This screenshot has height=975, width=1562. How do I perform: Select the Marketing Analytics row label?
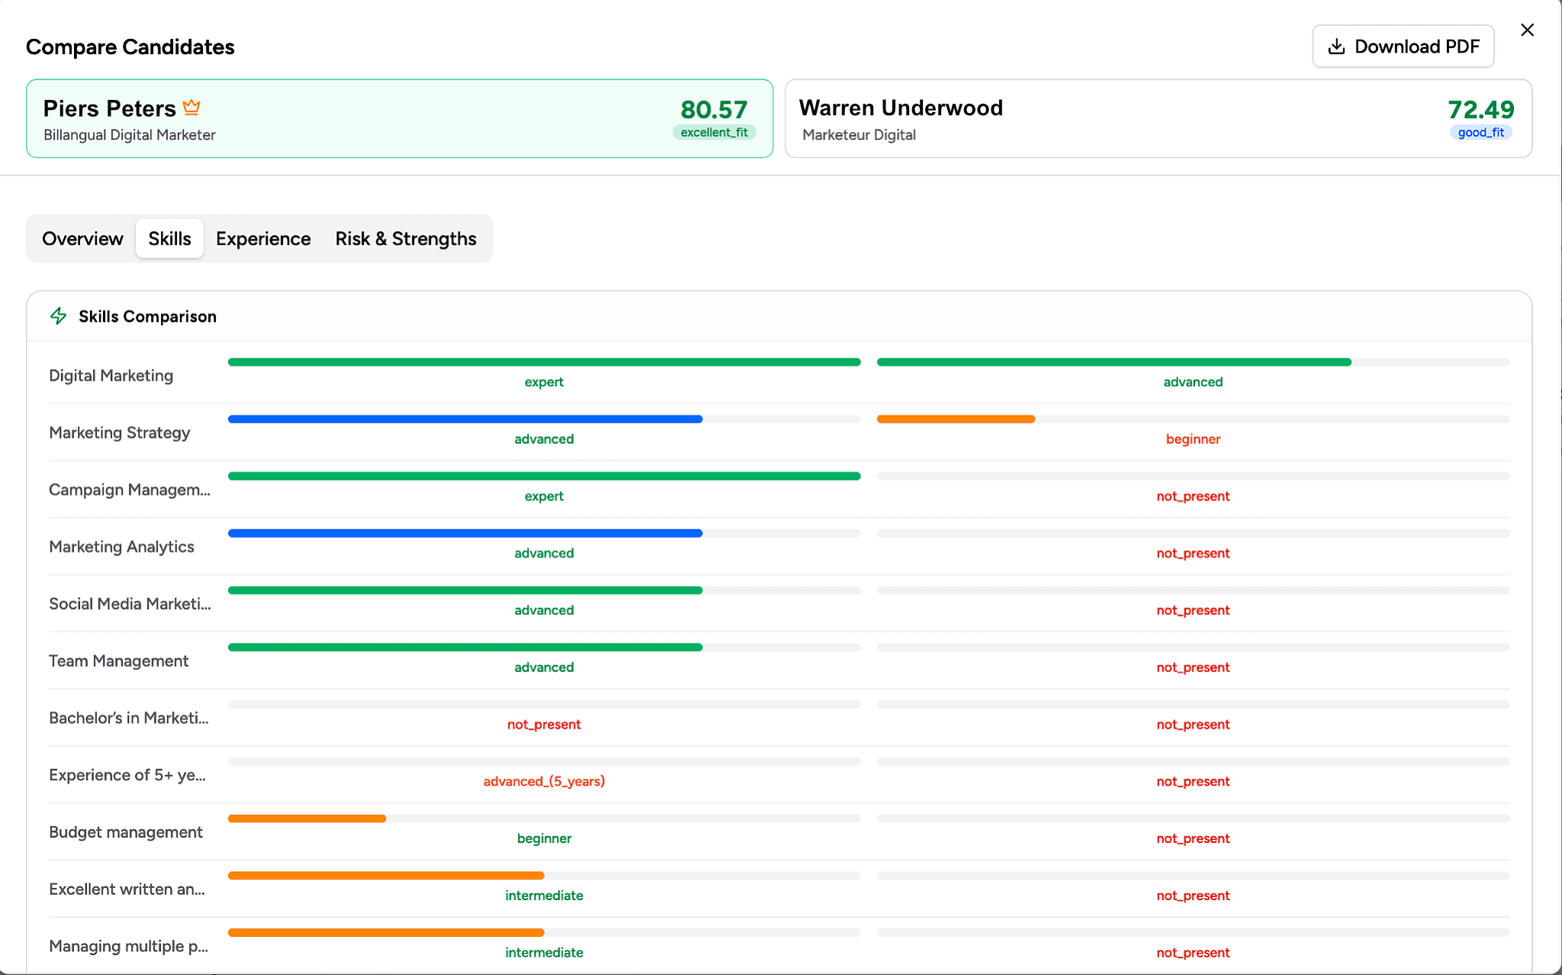pos(121,546)
